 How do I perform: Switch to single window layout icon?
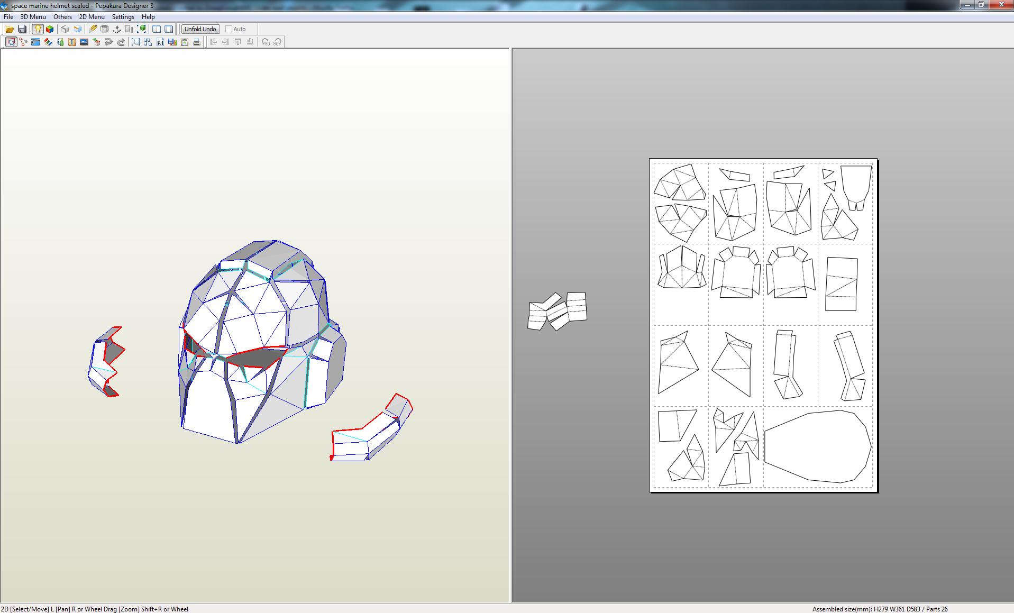[169, 29]
